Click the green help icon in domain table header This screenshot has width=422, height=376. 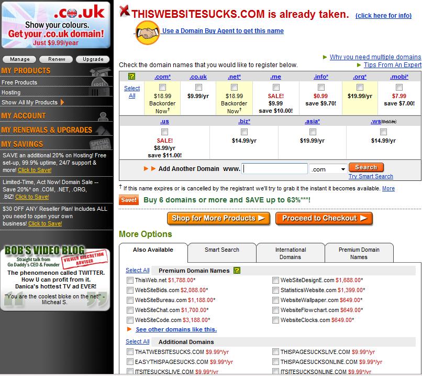point(131,77)
